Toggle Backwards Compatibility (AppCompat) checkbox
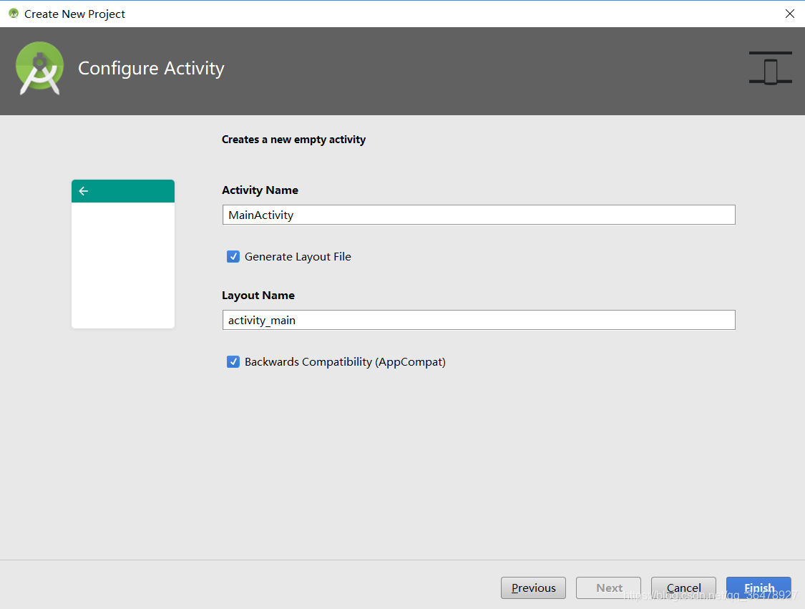 point(233,362)
